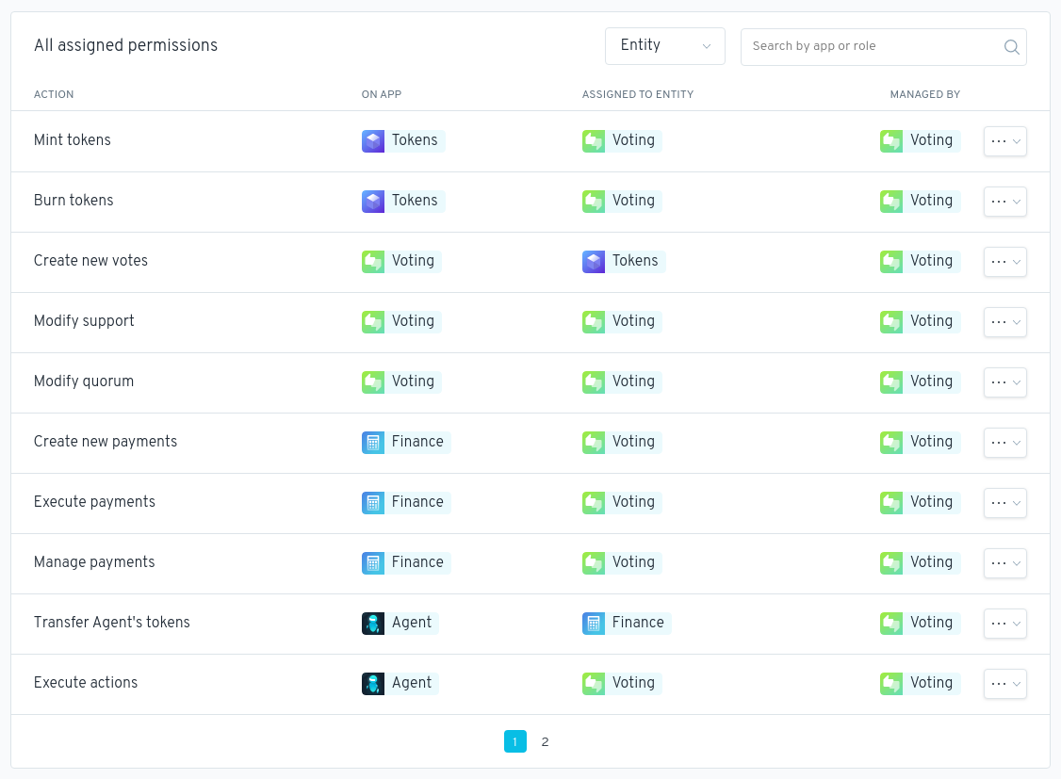The width and height of the screenshot is (1061, 779).
Task: Click Voting manager icon in Modify quorum row
Action: coord(891,382)
